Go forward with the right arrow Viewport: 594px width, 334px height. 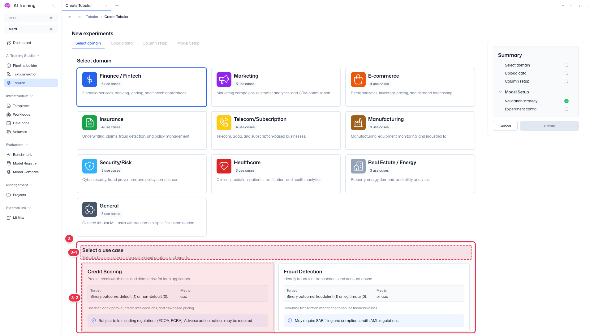tap(79, 17)
